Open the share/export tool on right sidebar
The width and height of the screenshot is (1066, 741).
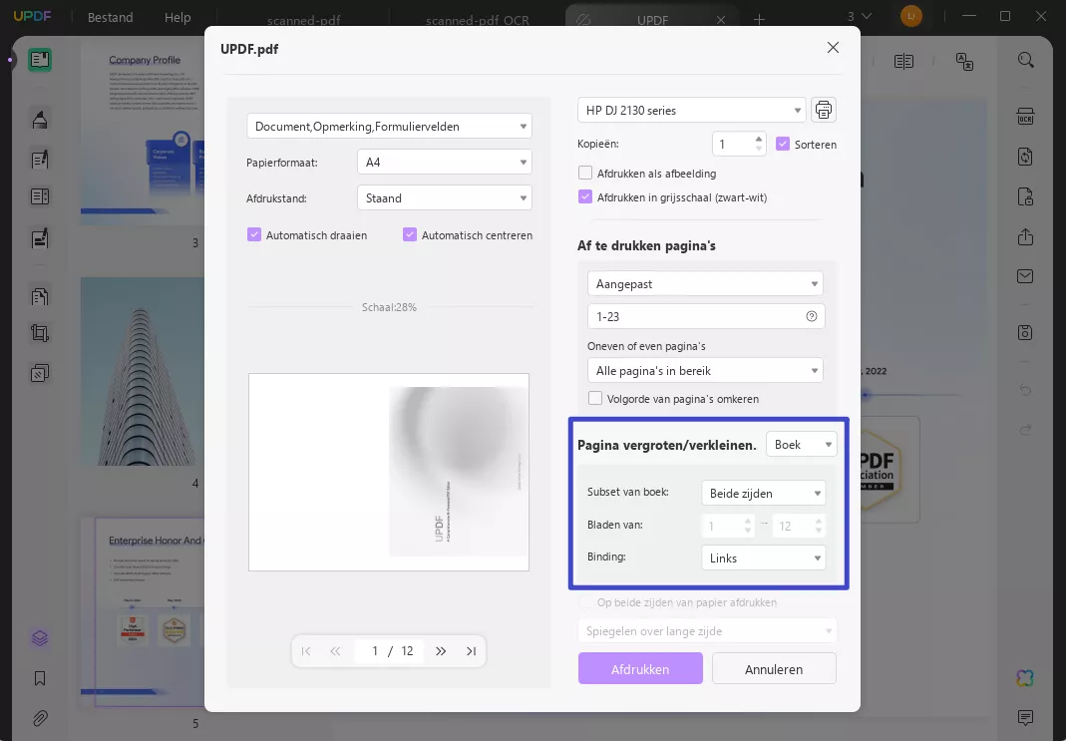click(x=1025, y=237)
